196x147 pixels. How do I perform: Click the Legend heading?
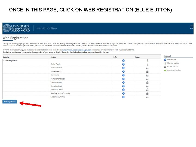[x=168, y=56]
